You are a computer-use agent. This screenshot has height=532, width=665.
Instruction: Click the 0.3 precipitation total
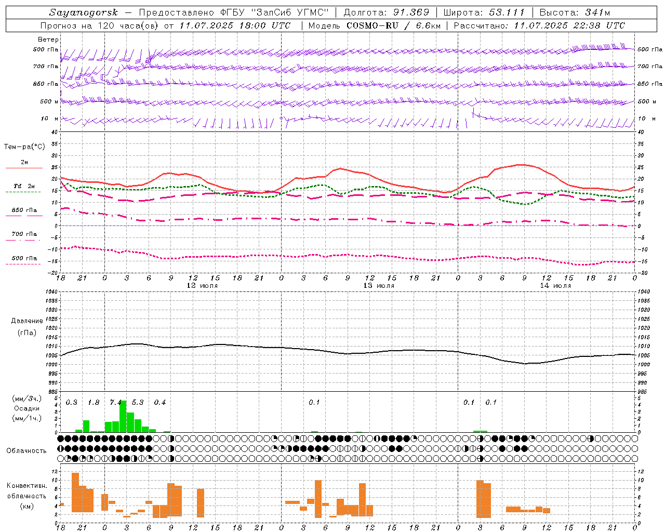point(72,403)
